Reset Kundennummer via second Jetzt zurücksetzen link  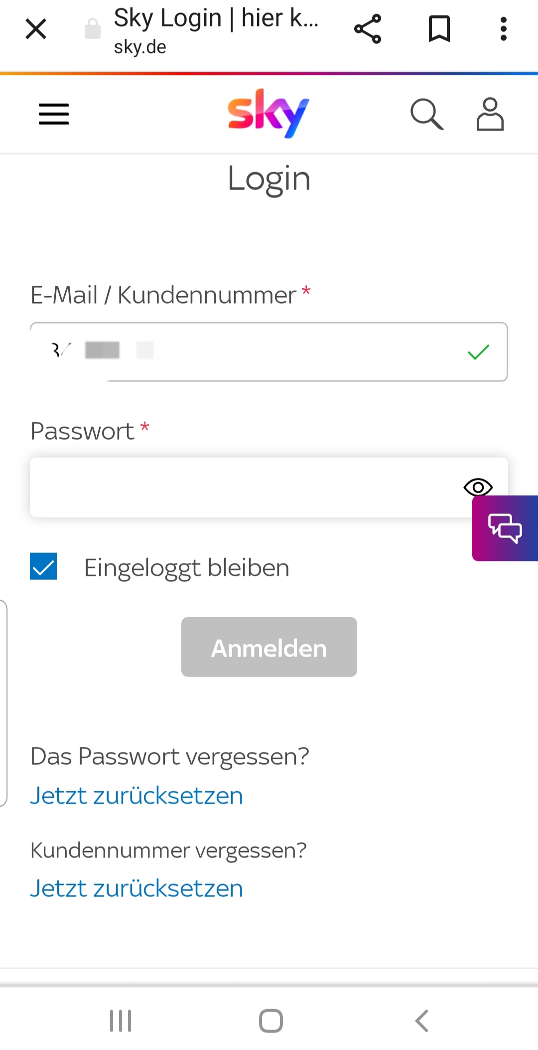pos(136,888)
